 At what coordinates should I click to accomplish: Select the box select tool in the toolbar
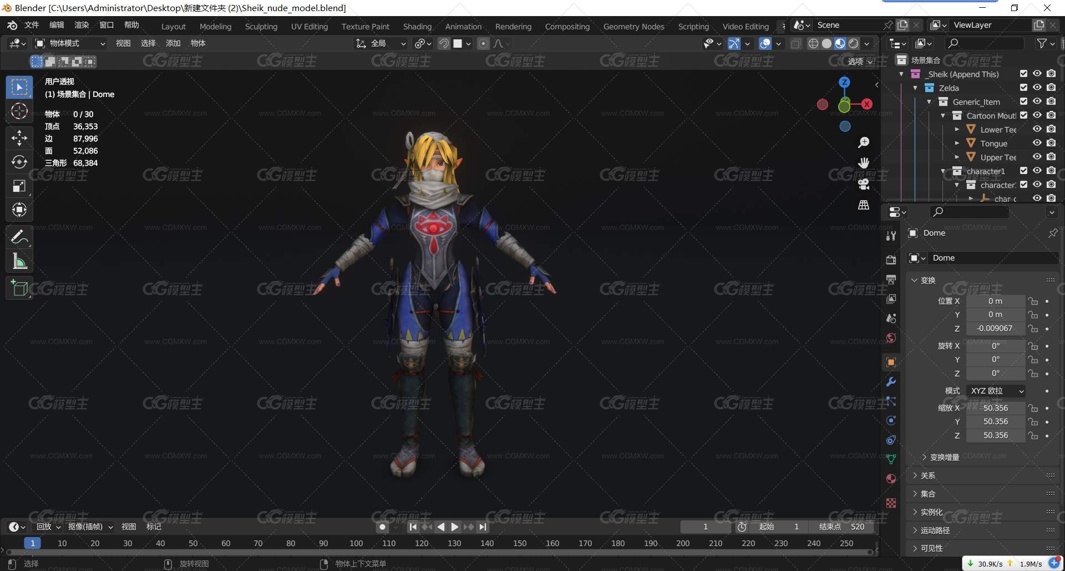click(19, 88)
